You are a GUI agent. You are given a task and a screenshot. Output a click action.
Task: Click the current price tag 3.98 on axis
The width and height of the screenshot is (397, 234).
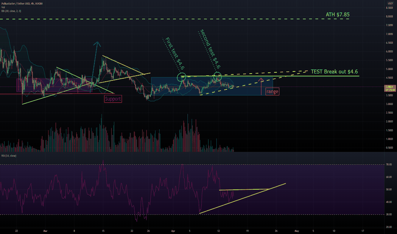[390, 88]
